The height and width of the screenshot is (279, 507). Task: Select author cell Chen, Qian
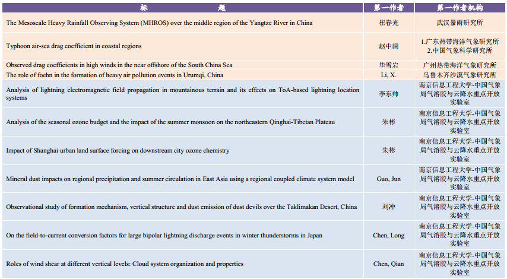pyautogui.click(x=388, y=264)
